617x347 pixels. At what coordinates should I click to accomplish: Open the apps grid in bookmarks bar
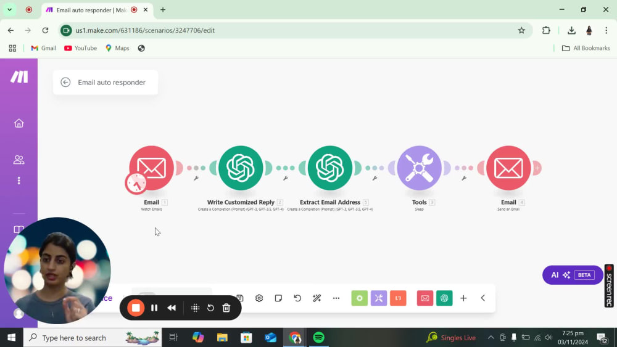click(x=12, y=48)
